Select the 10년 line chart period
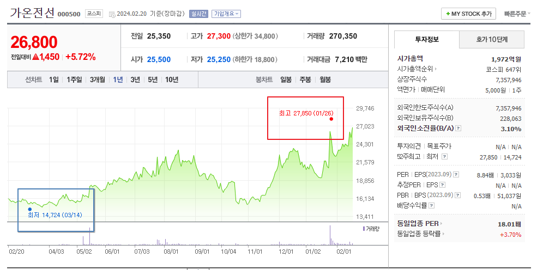Viewport: 537px width, 270px height. (x=172, y=79)
